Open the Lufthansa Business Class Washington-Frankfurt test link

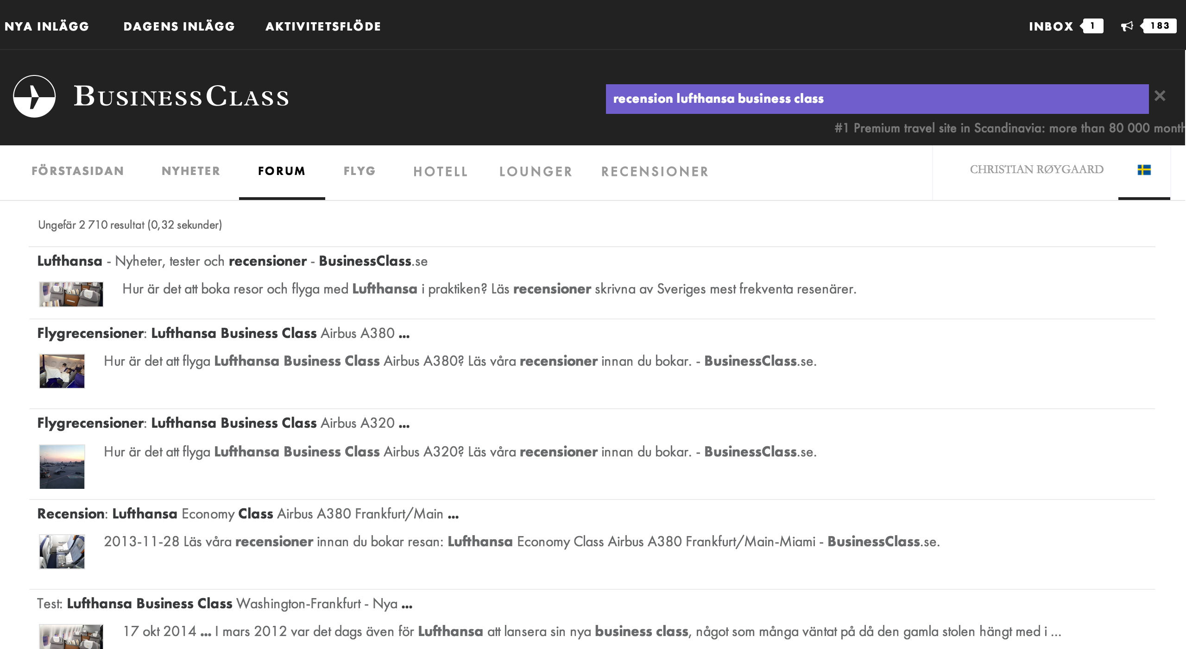(x=222, y=603)
